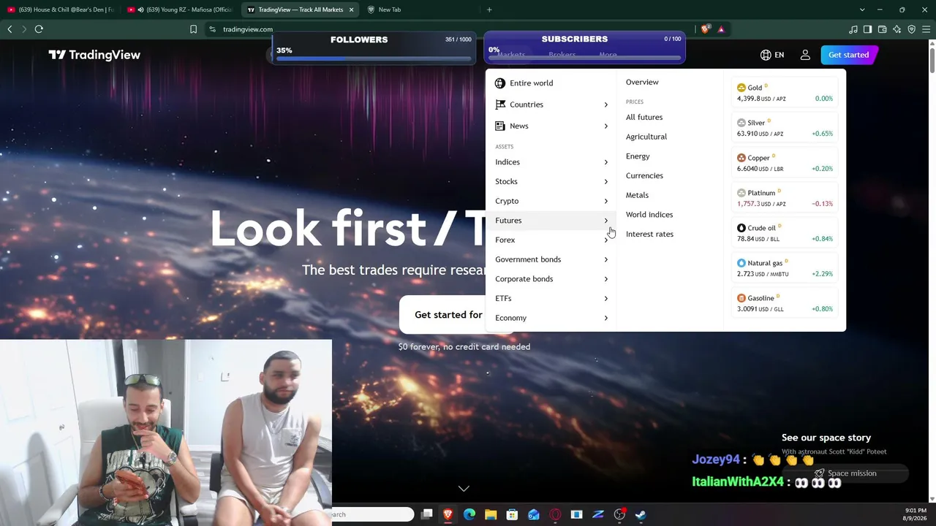This screenshot has height=526, width=936.
Task: Open the Gold futures quote
Action: click(785, 93)
